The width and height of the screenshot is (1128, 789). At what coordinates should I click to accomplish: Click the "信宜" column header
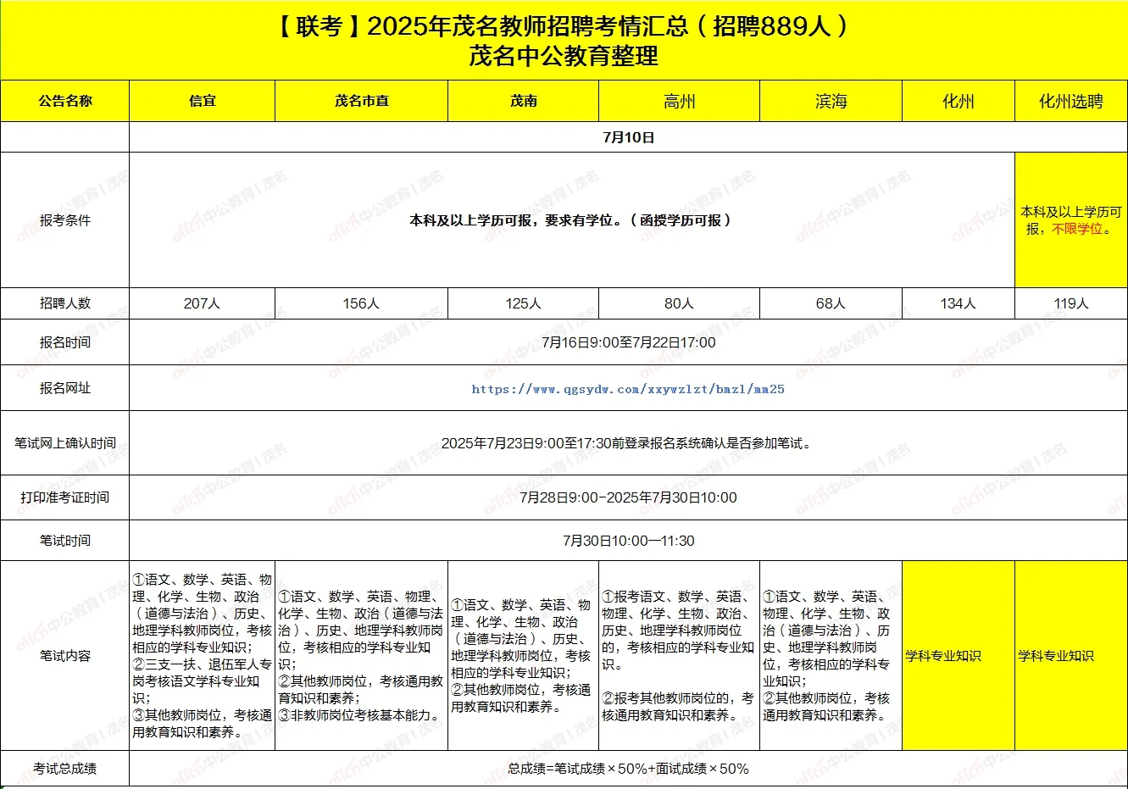click(203, 101)
